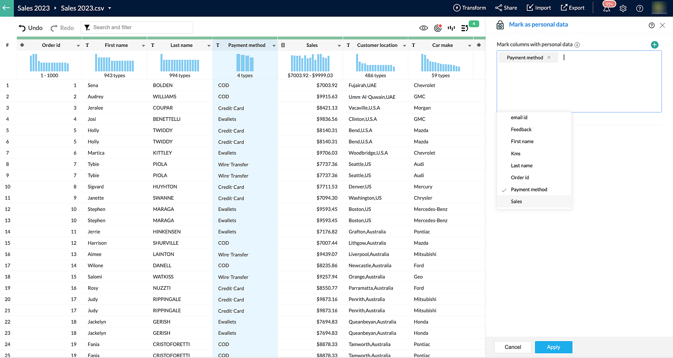Click the Sales column histogram
The height and width of the screenshot is (358, 673).
(310, 63)
